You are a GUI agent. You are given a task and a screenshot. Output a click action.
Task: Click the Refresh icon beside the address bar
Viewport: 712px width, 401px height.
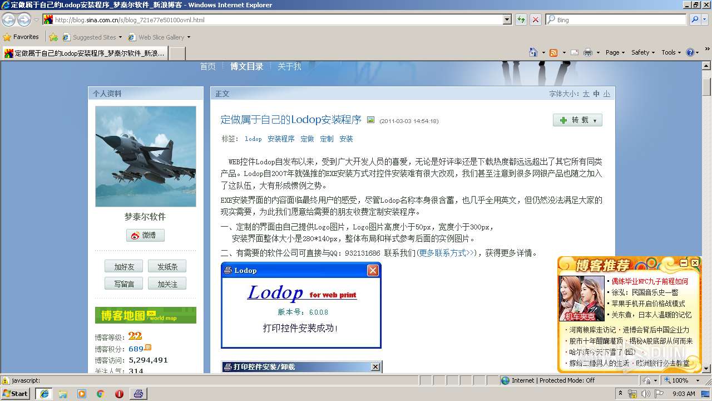tap(521, 19)
